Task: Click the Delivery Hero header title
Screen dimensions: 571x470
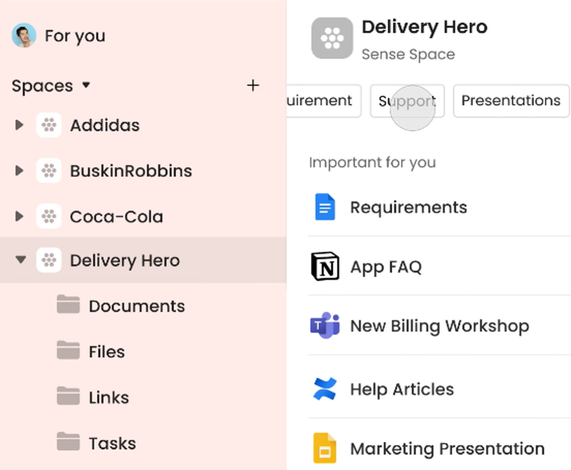Action: 425,27
